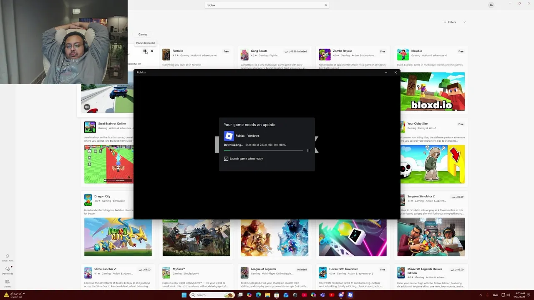The image size is (534, 300).
Task: Click the Zombs Royale Free label
Action: point(383,52)
